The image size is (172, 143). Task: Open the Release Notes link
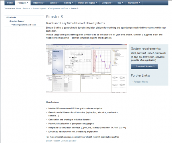(141, 82)
